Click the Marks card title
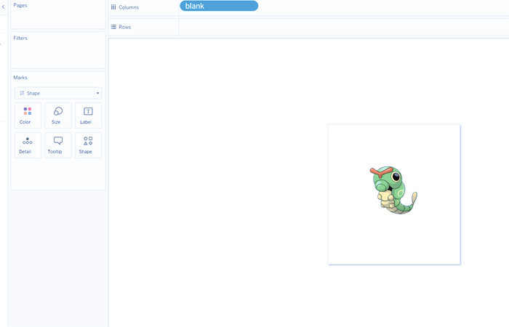 (20, 78)
